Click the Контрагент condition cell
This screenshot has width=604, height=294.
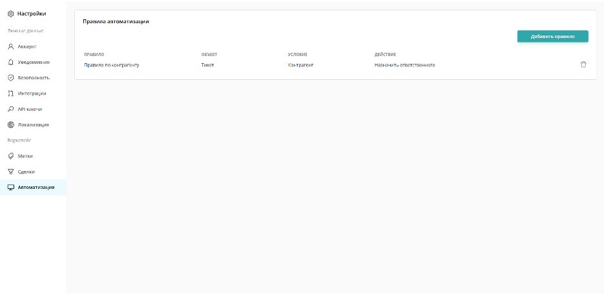pos(300,65)
